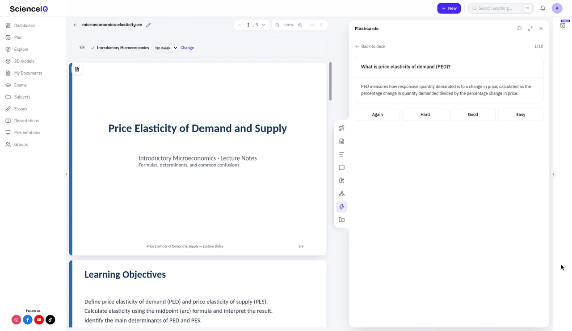The height and width of the screenshot is (331, 572).
Task: Click the flashcard question about PED
Action: [406, 67]
